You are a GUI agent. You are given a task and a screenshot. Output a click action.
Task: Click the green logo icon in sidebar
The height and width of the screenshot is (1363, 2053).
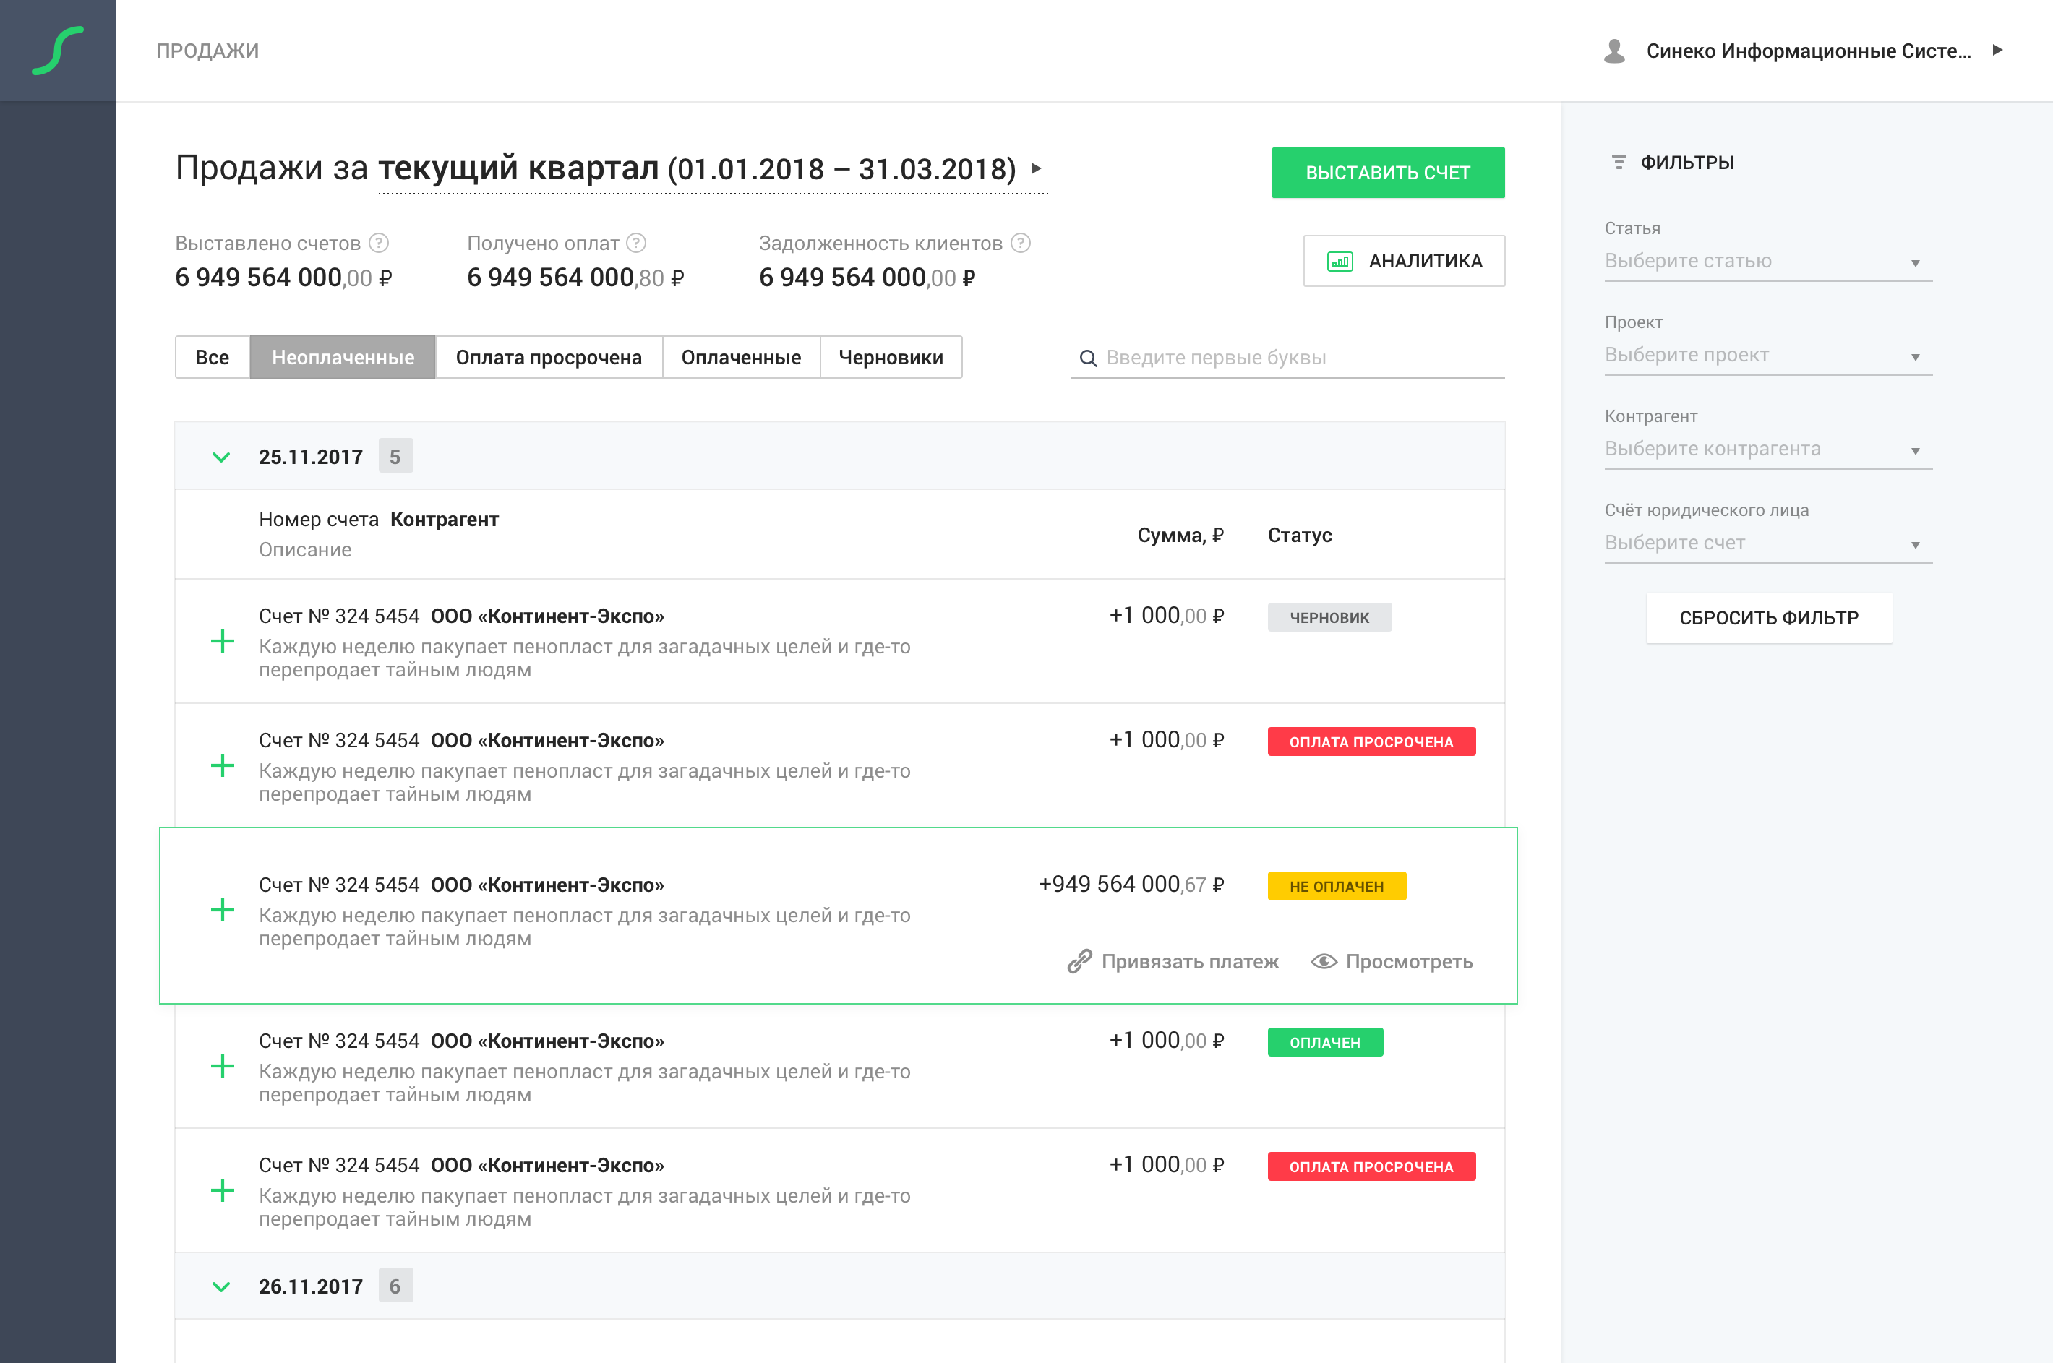(x=57, y=51)
